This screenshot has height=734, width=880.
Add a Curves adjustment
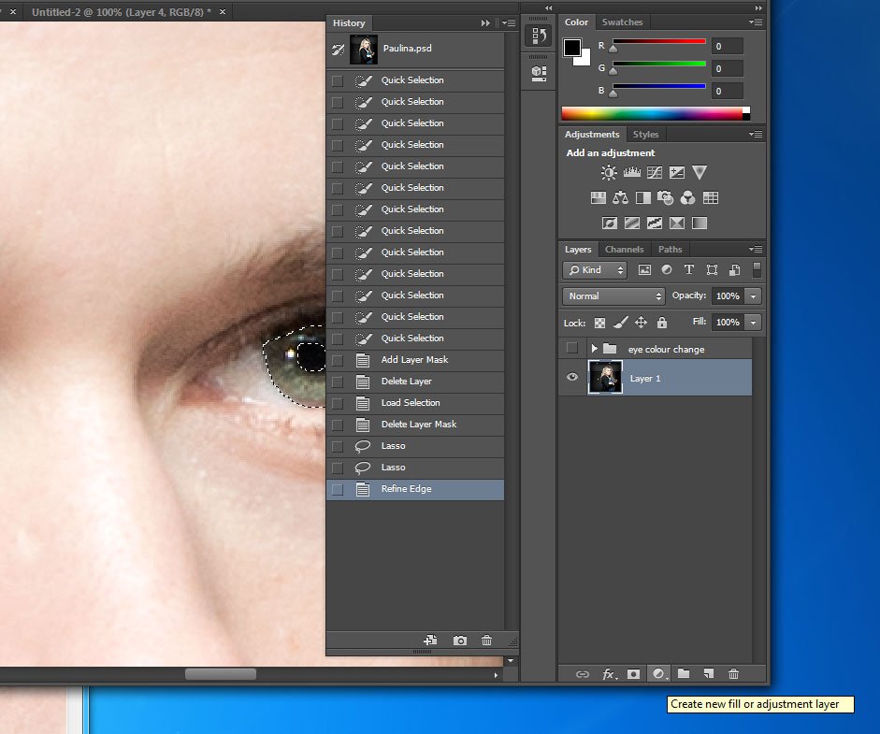point(655,173)
